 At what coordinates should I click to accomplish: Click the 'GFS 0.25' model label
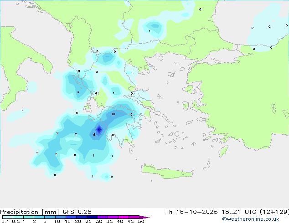tap(77, 212)
